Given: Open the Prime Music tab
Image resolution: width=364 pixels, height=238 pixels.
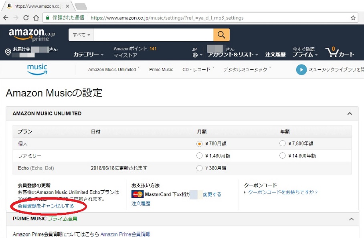Looking at the screenshot, I should tap(161, 70).
